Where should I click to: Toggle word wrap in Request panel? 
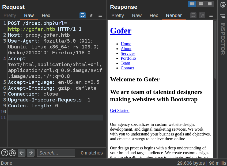click(82, 15)
